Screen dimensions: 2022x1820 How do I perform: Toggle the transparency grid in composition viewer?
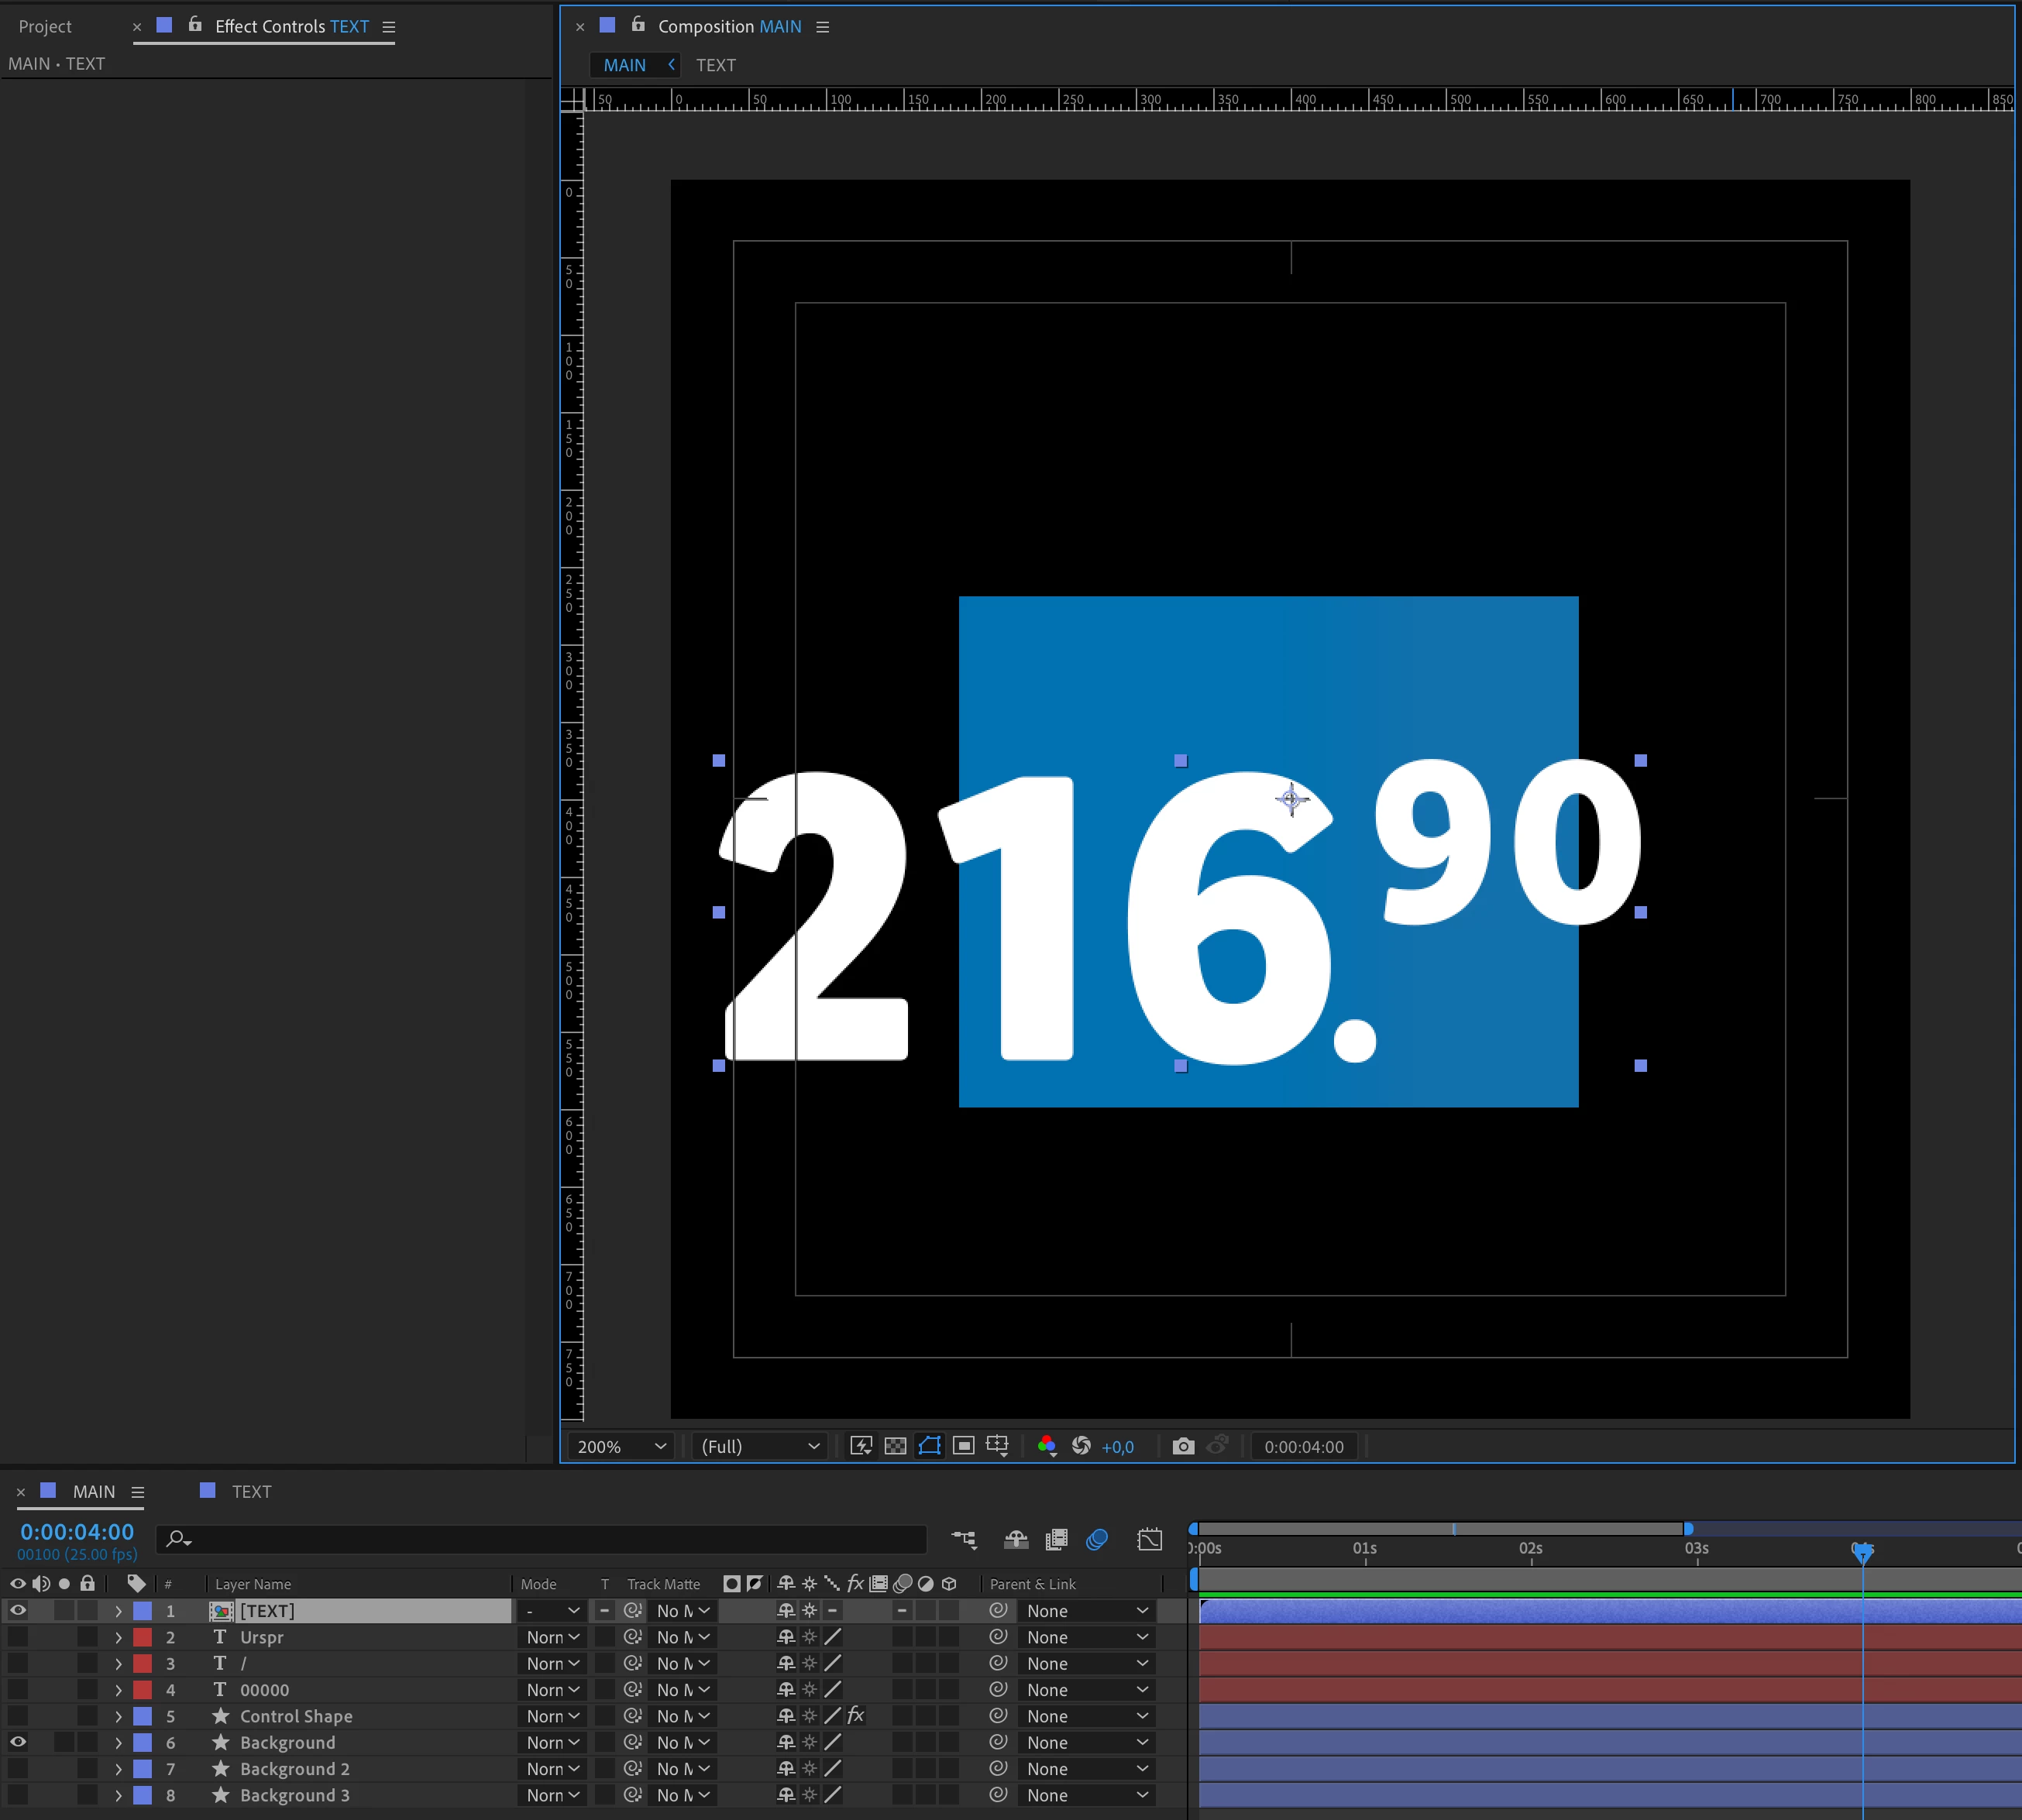pyautogui.click(x=896, y=1446)
